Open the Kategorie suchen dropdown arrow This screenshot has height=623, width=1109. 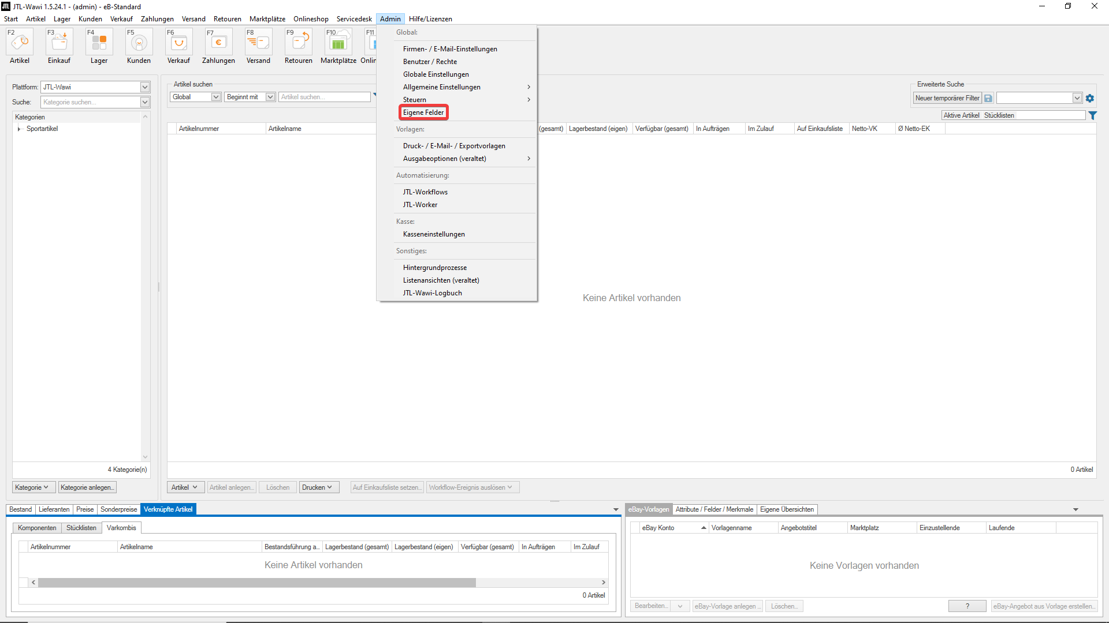point(145,102)
